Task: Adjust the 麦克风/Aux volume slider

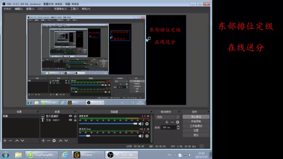Action: coord(108,136)
